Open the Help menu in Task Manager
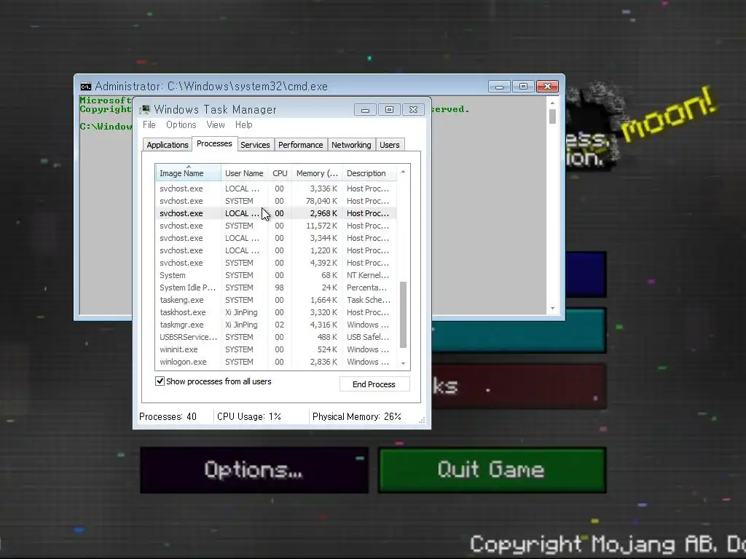746x559 pixels. pos(243,124)
